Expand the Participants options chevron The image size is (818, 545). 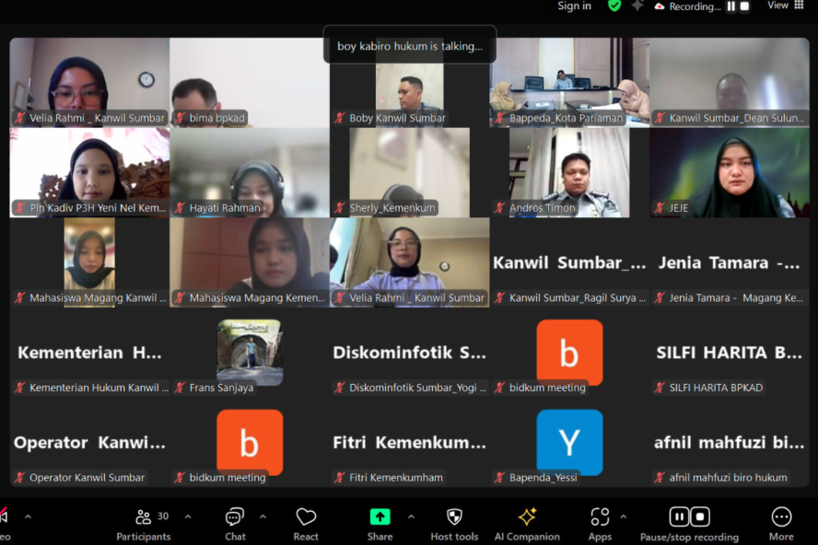(188, 516)
